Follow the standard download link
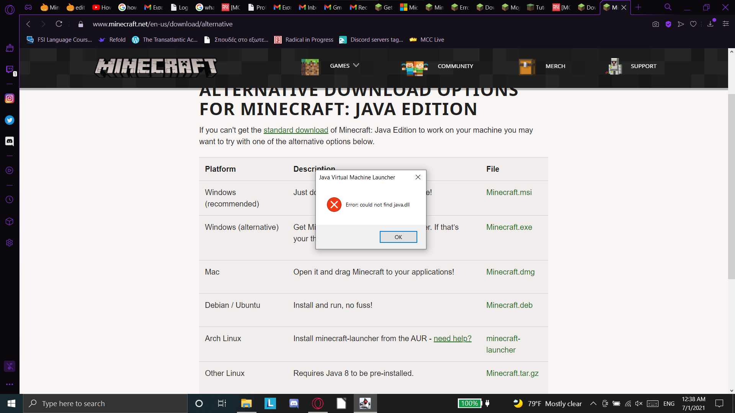735x413 pixels. [296, 130]
